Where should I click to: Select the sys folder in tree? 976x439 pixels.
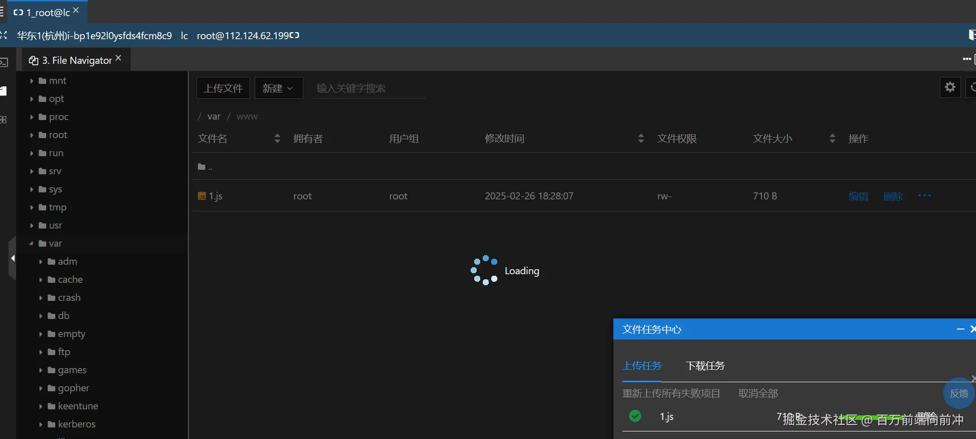click(55, 189)
